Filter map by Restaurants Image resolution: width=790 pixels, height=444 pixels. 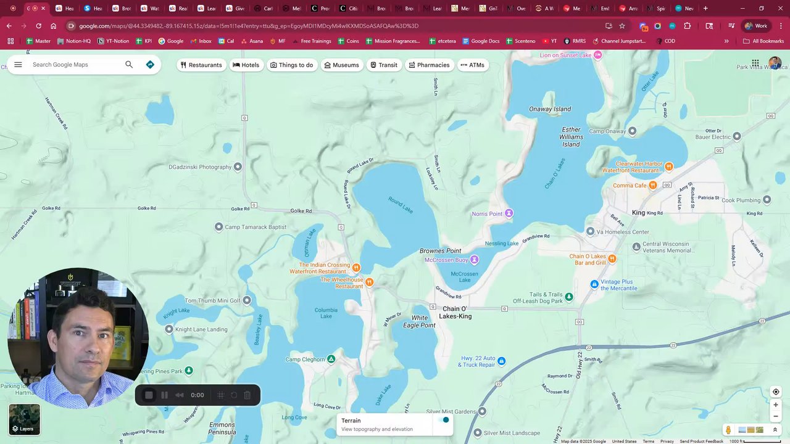coord(201,65)
